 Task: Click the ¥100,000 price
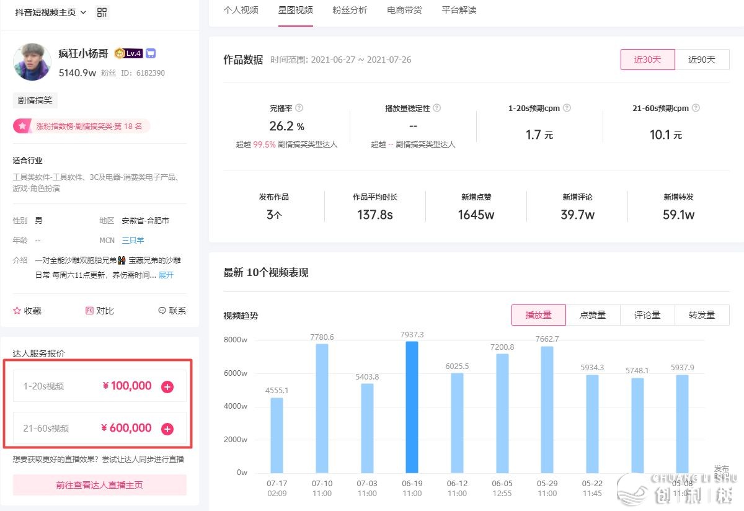coord(127,386)
